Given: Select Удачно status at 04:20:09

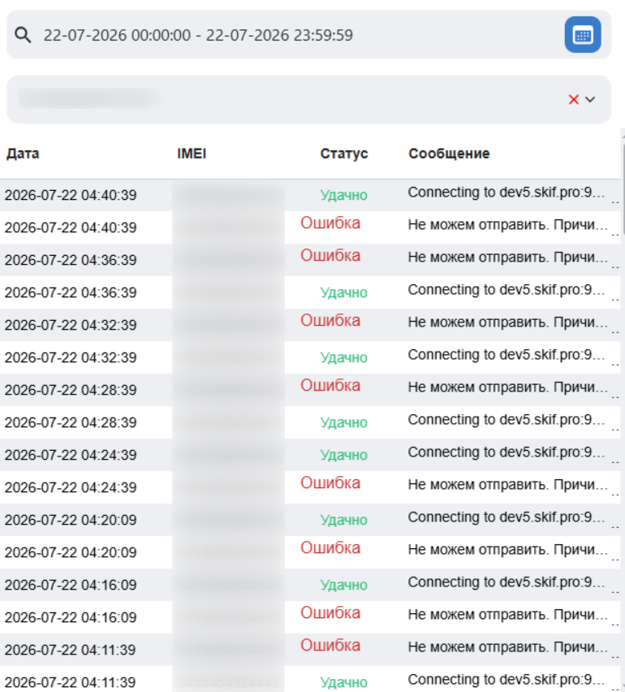Looking at the screenshot, I should pyautogui.click(x=343, y=520).
